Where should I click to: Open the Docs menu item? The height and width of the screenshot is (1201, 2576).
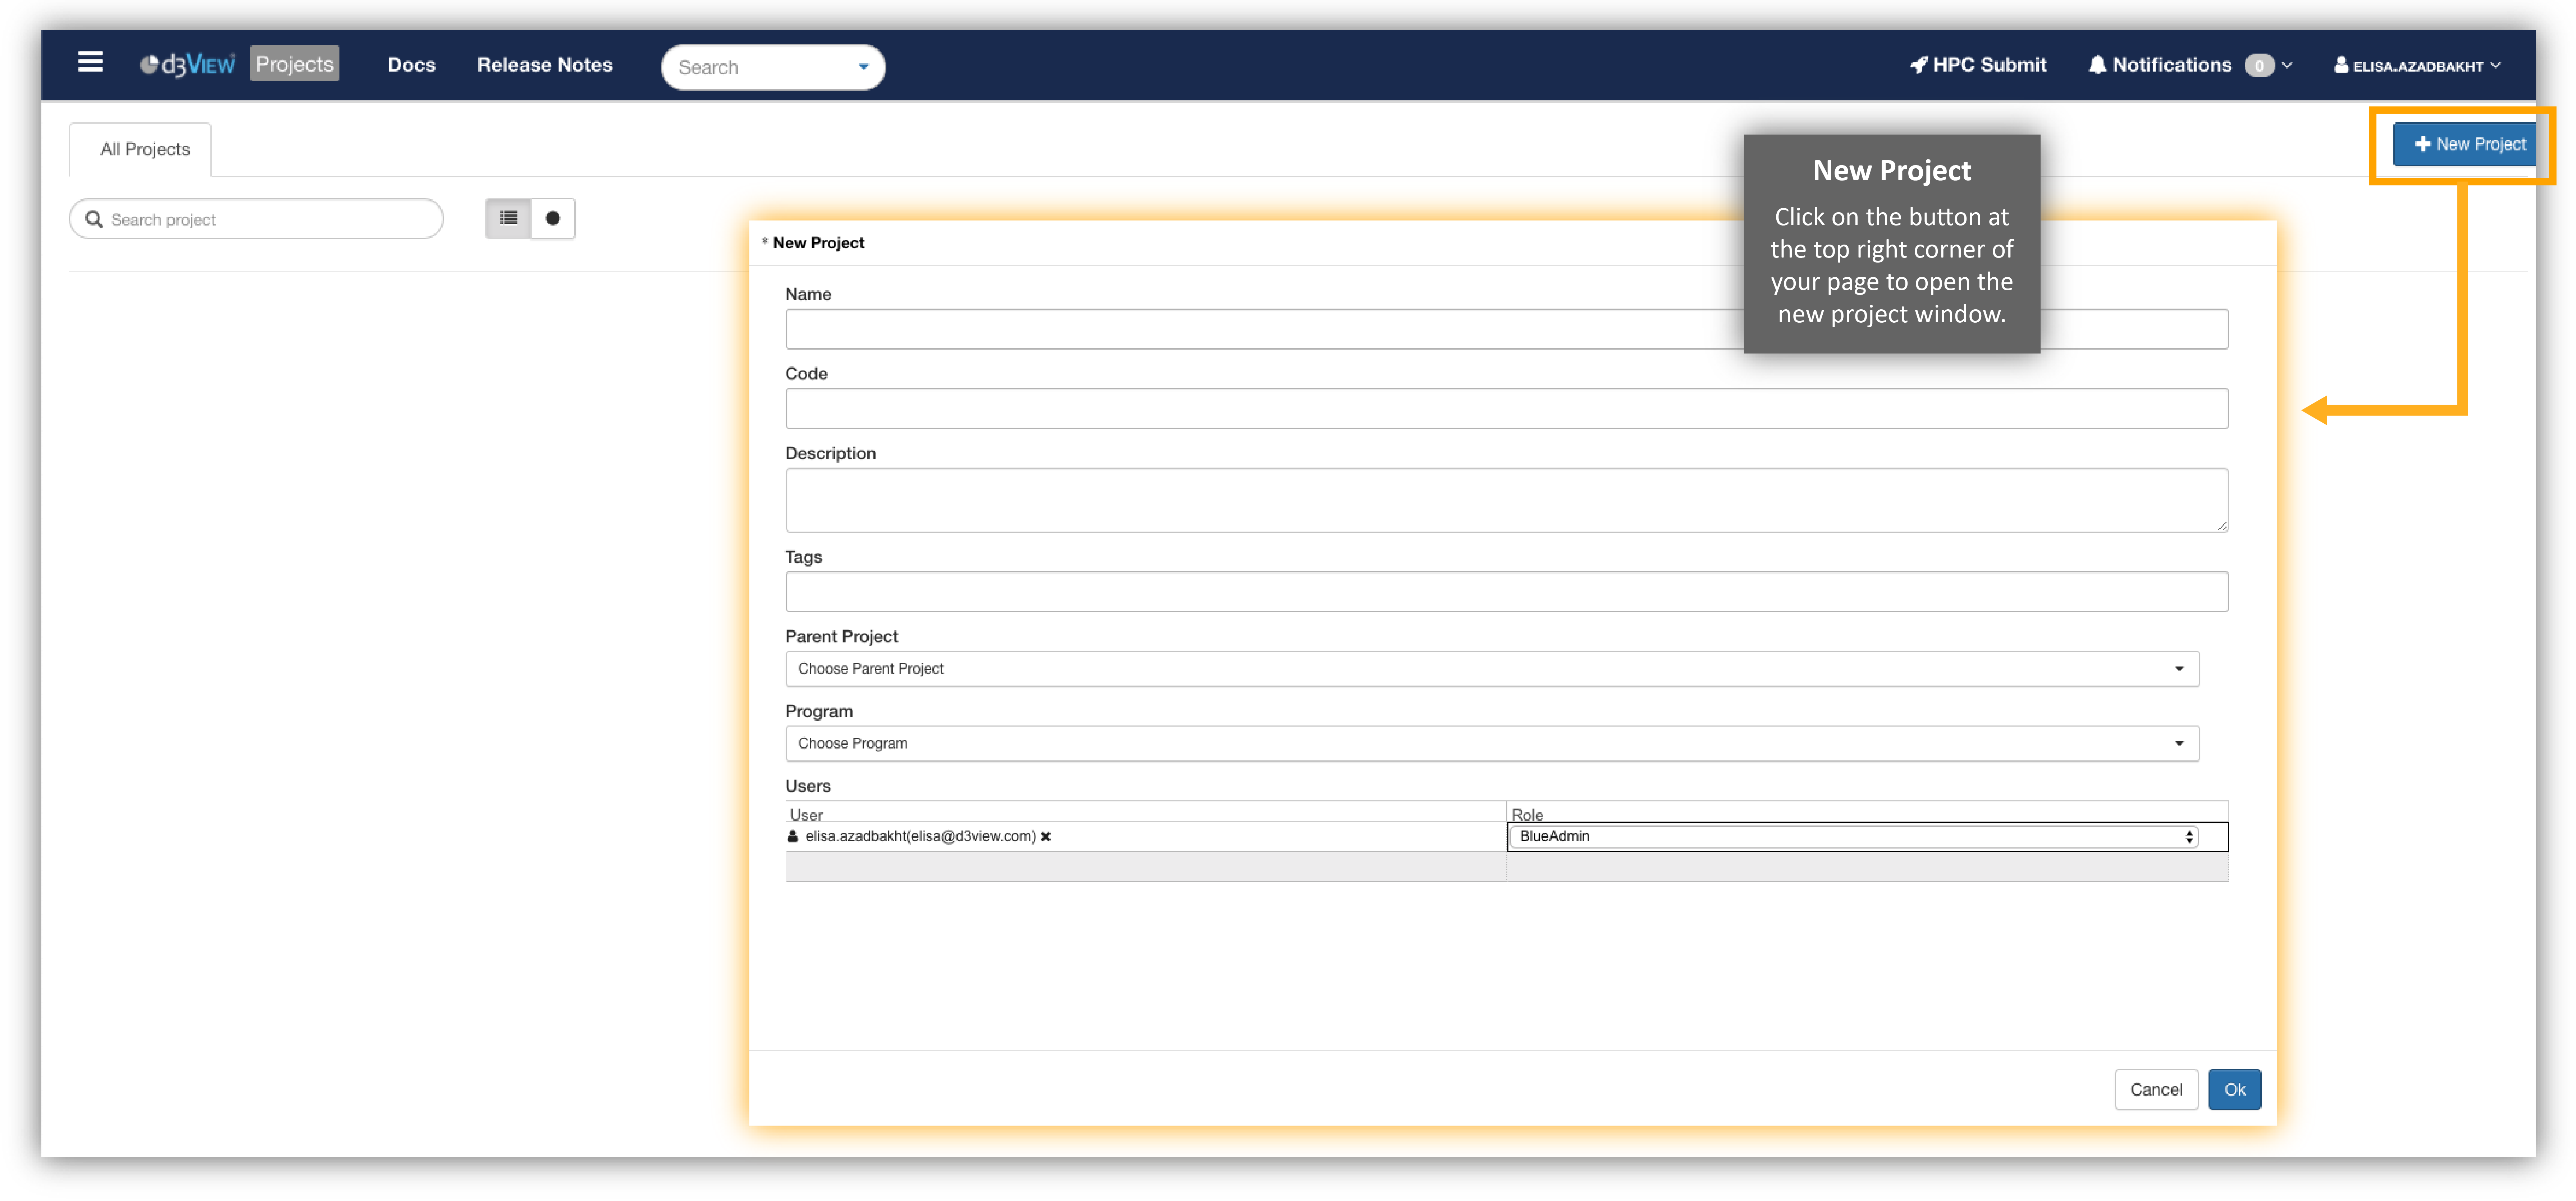pyautogui.click(x=411, y=65)
